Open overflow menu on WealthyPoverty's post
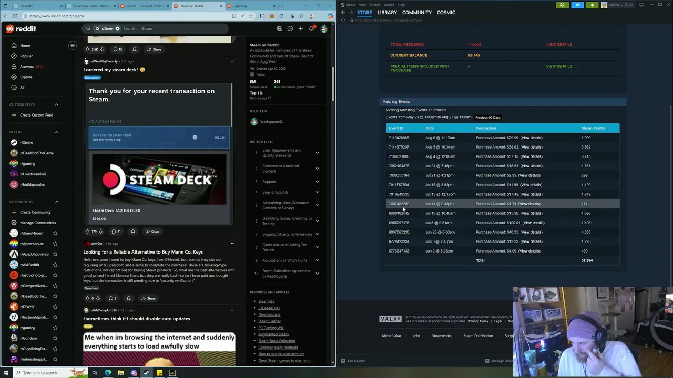The width and height of the screenshot is (673, 378). (233, 61)
